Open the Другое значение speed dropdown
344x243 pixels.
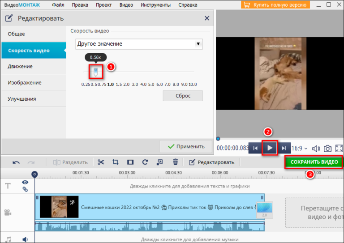point(139,44)
